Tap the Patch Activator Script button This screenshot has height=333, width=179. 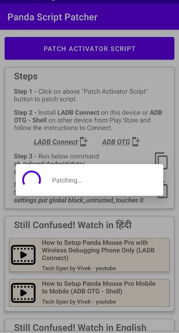coord(89,48)
